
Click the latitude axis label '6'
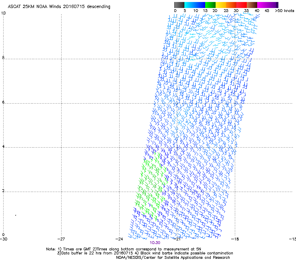[3, 102]
